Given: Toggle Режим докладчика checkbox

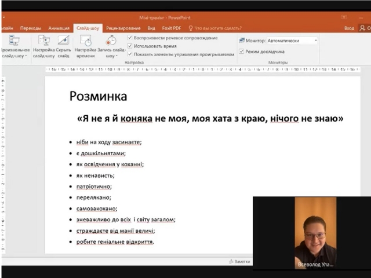Looking at the screenshot, I should coord(241,52).
